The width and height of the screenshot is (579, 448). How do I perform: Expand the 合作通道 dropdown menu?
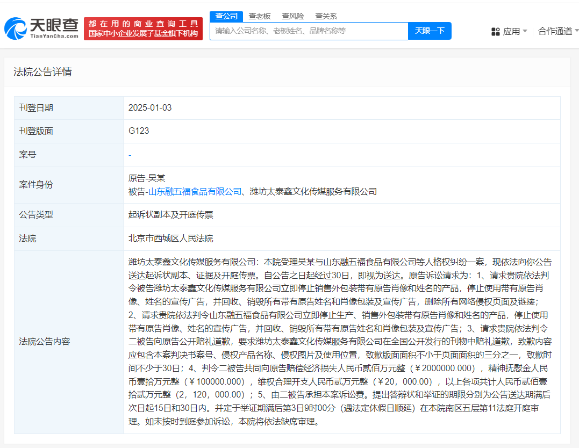coord(558,31)
